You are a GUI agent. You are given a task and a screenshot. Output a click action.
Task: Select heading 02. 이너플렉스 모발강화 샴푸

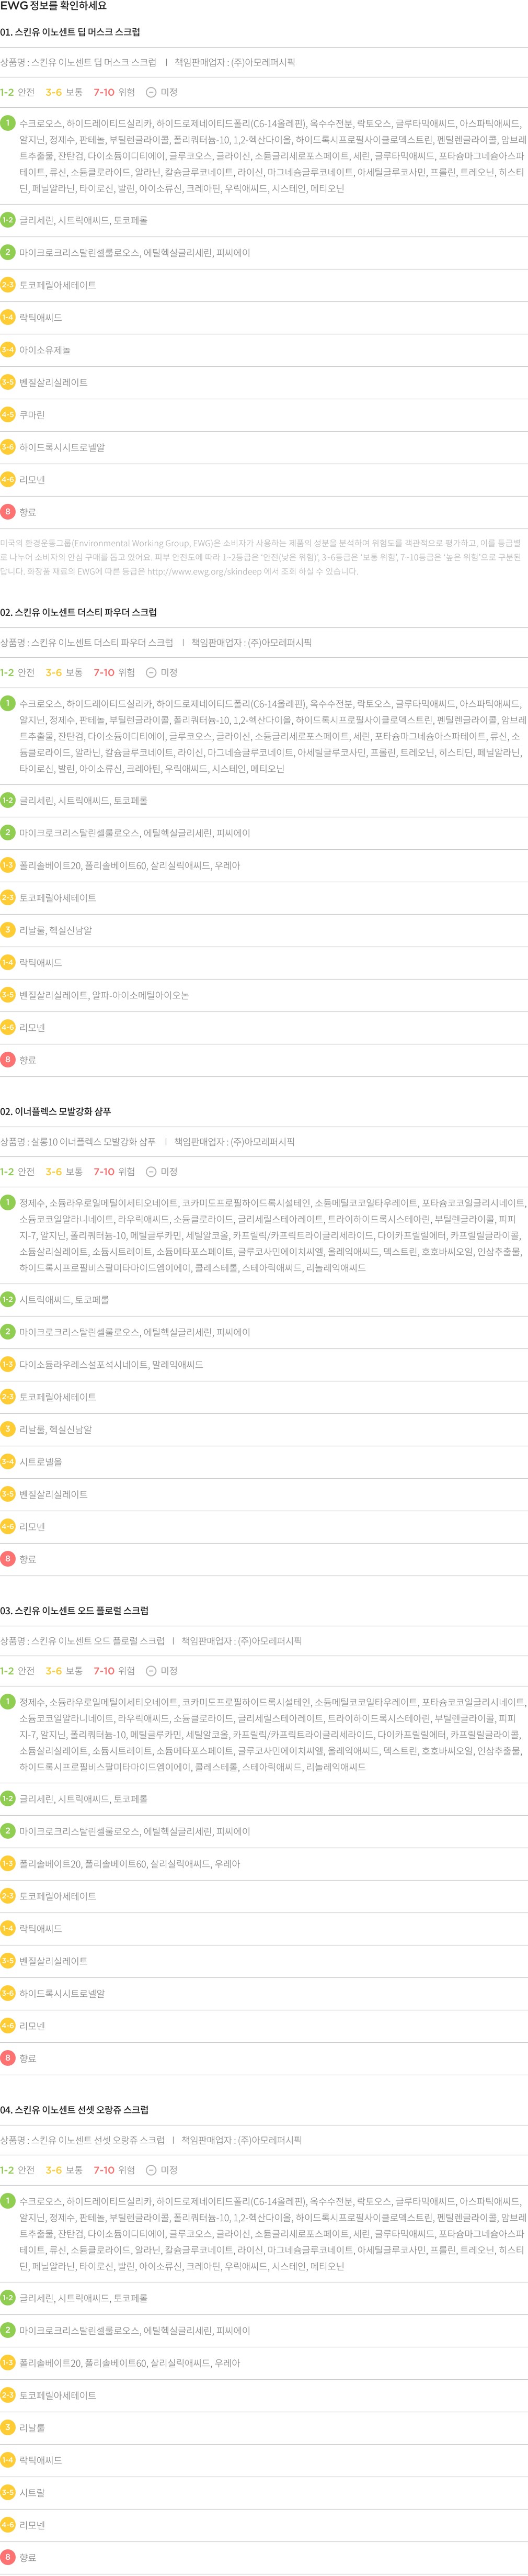pyautogui.click(x=56, y=1111)
